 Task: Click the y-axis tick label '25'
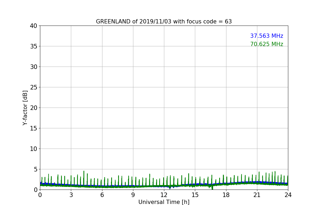[34, 87]
